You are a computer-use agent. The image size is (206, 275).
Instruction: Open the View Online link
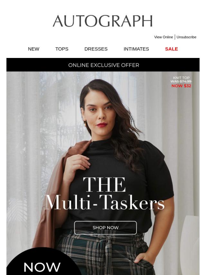click(x=164, y=37)
